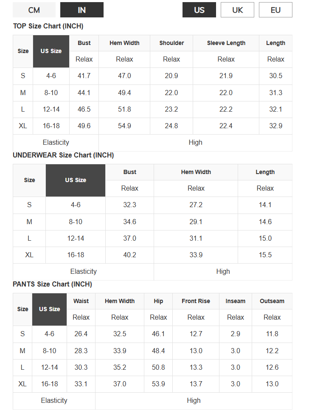Image resolution: width=309 pixels, height=416 pixels.
Task: Select Waist column header in PANTS chart
Action: click(x=81, y=301)
